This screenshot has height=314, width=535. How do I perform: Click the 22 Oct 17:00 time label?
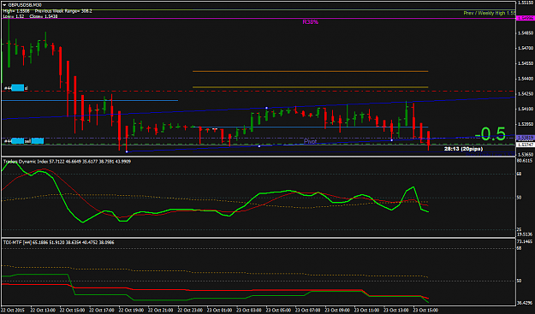[102, 311]
